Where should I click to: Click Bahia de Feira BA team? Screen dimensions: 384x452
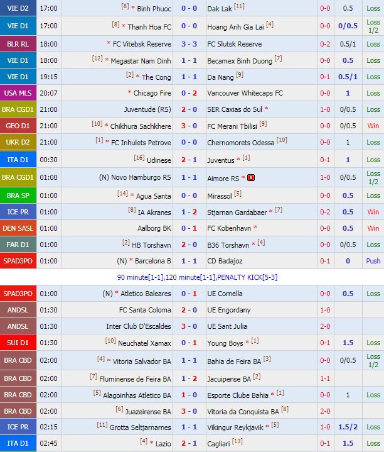pos(234,361)
